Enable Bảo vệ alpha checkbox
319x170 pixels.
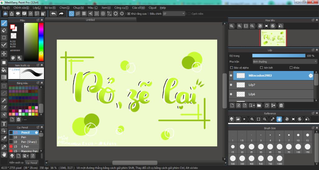pyautogui.click(x=231, y=68)
